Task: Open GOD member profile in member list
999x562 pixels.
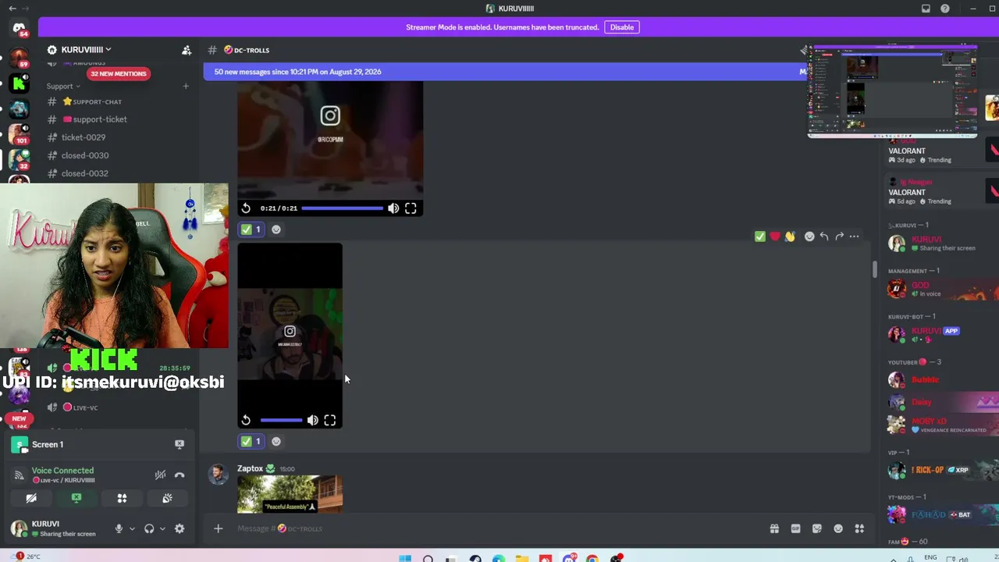Action: pyautogui.click(x=940, y=289)
